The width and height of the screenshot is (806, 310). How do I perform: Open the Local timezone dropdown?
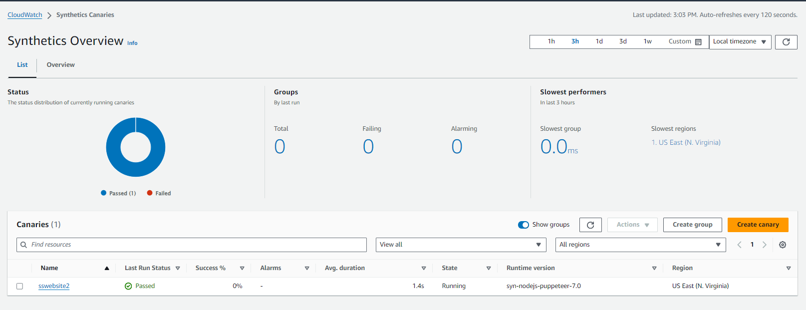tap(740, 42)
